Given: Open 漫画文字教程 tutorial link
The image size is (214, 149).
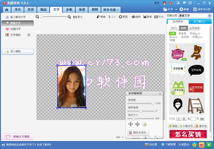Looking at the screenshot, I should 17,137.
